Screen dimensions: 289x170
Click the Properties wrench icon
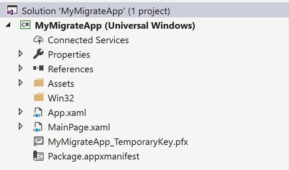(39, 54)
